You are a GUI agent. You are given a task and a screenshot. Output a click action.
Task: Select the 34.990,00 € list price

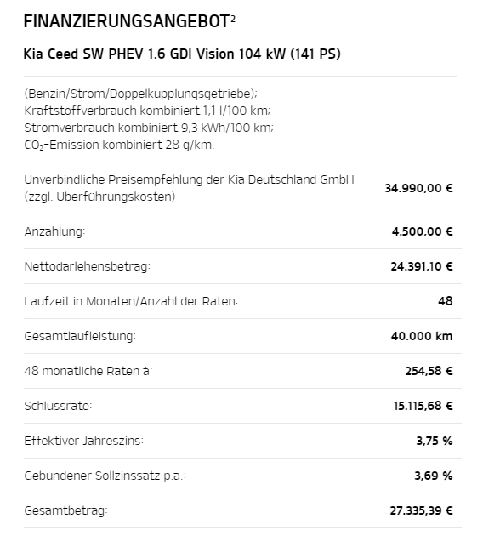pos(418,188)
